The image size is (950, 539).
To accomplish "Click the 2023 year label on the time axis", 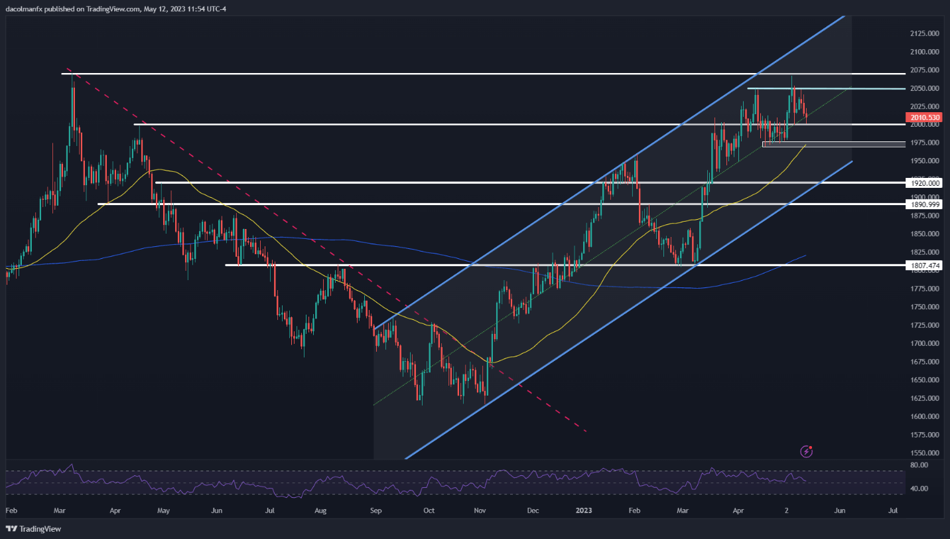I will [585, 511].
